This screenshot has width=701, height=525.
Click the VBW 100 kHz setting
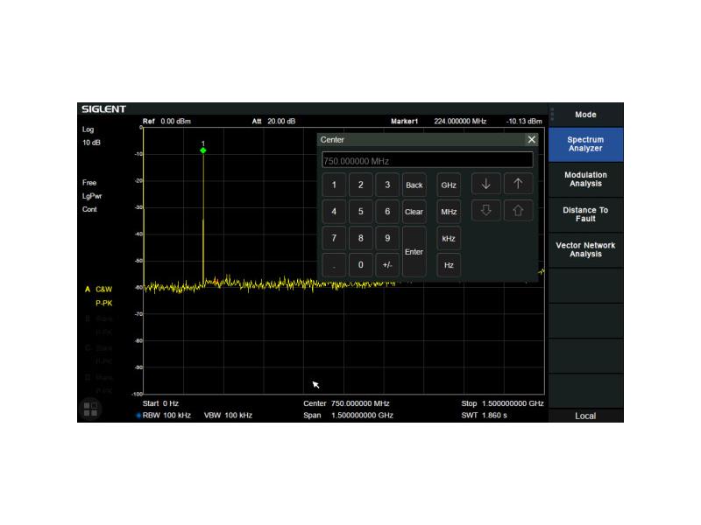228,416
